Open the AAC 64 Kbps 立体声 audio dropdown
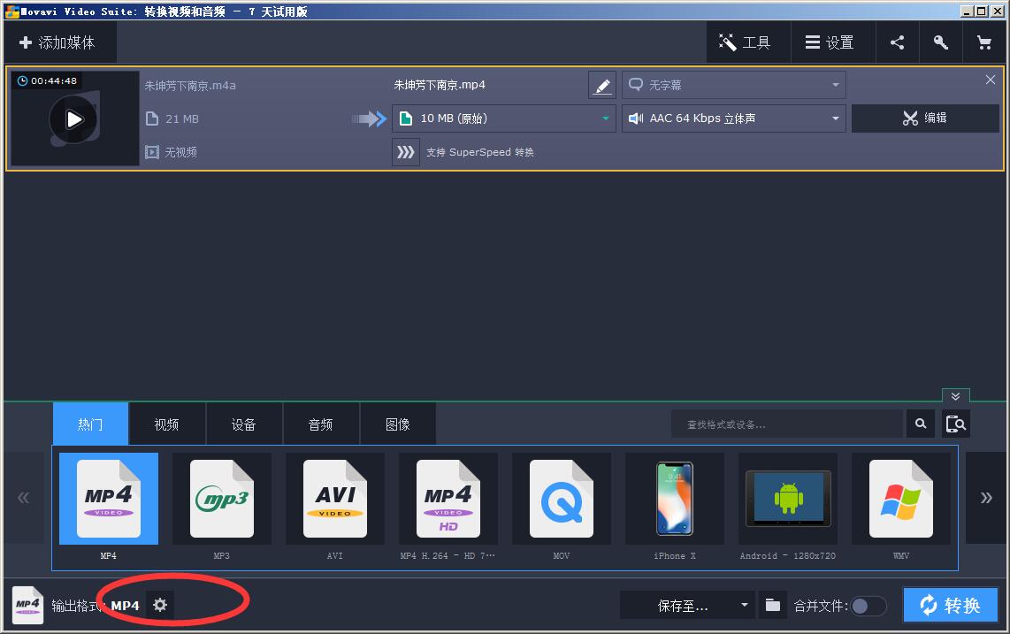The height and width of the screenshot is (634, 1010). pyautogui.click(x=734, y=118)
